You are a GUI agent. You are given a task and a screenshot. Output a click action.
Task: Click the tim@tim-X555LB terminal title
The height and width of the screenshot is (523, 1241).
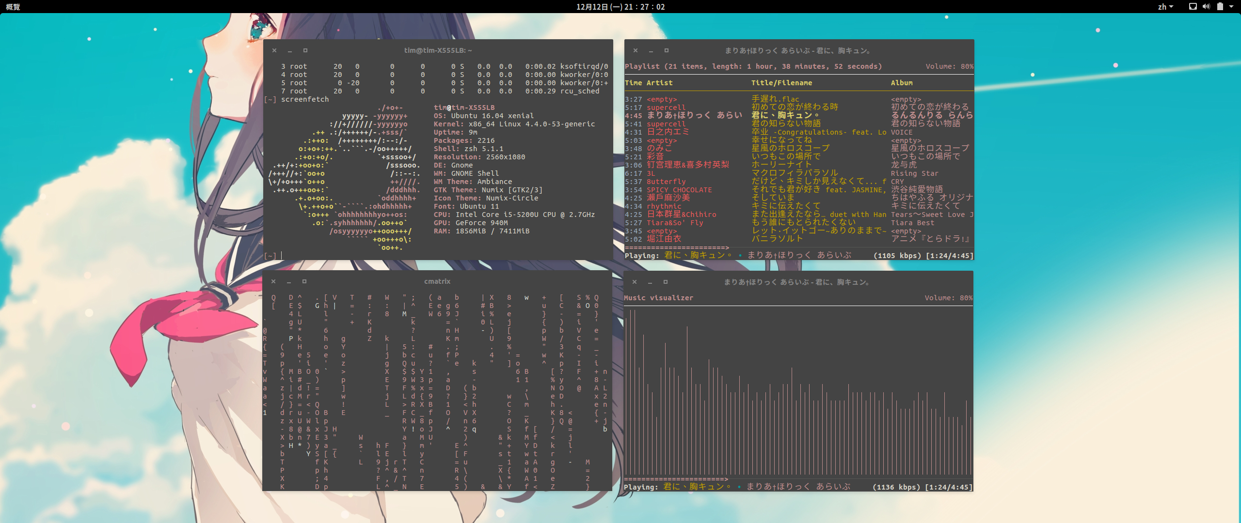[x=438, y=50]
